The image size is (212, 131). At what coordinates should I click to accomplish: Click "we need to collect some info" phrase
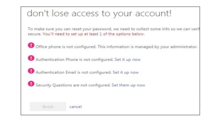click(x=140, y=29)
